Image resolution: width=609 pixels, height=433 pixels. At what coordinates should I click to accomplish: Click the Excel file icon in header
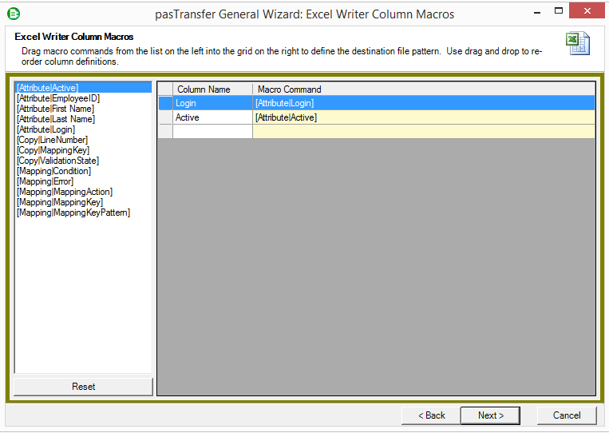pos(577,44)
